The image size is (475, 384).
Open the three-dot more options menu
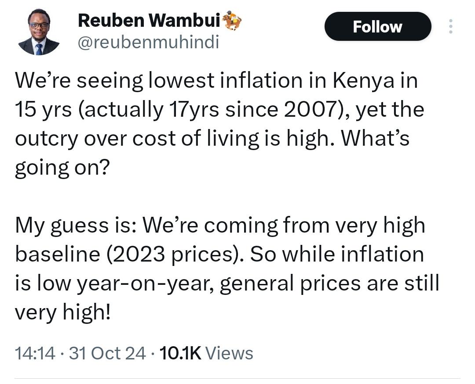(451, 27)
